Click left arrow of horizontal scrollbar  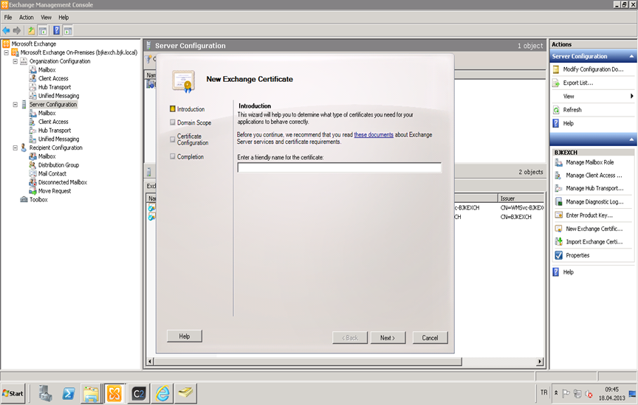150,361
